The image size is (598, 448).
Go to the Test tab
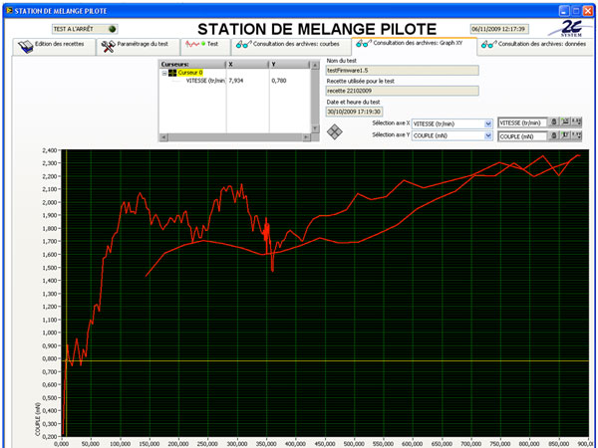204,46
